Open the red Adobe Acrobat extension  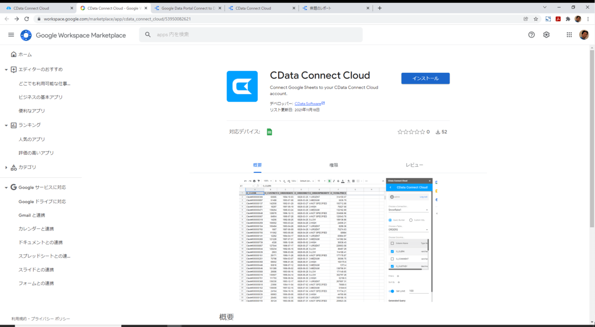558,19
